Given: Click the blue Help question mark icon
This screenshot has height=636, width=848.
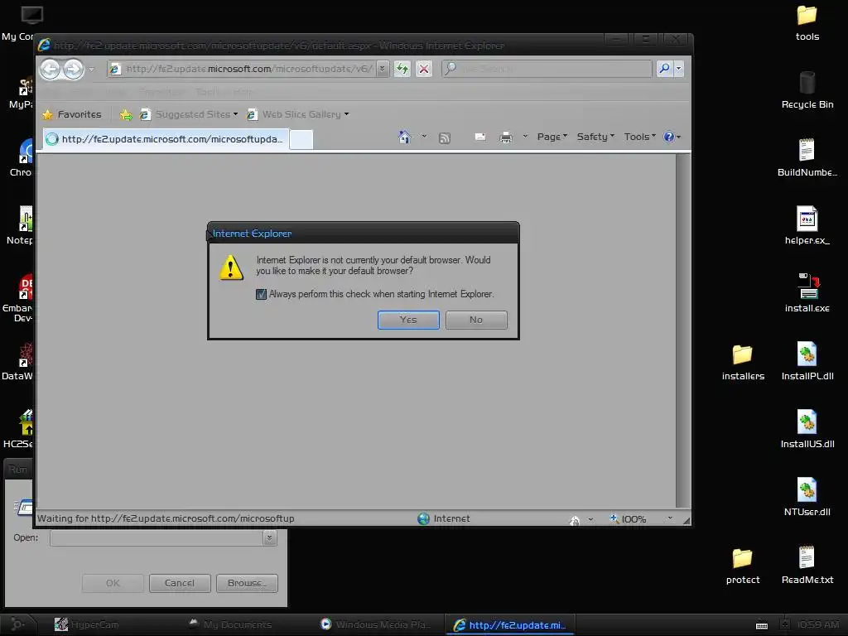Looking at the screenshot, I should [669, 137].
